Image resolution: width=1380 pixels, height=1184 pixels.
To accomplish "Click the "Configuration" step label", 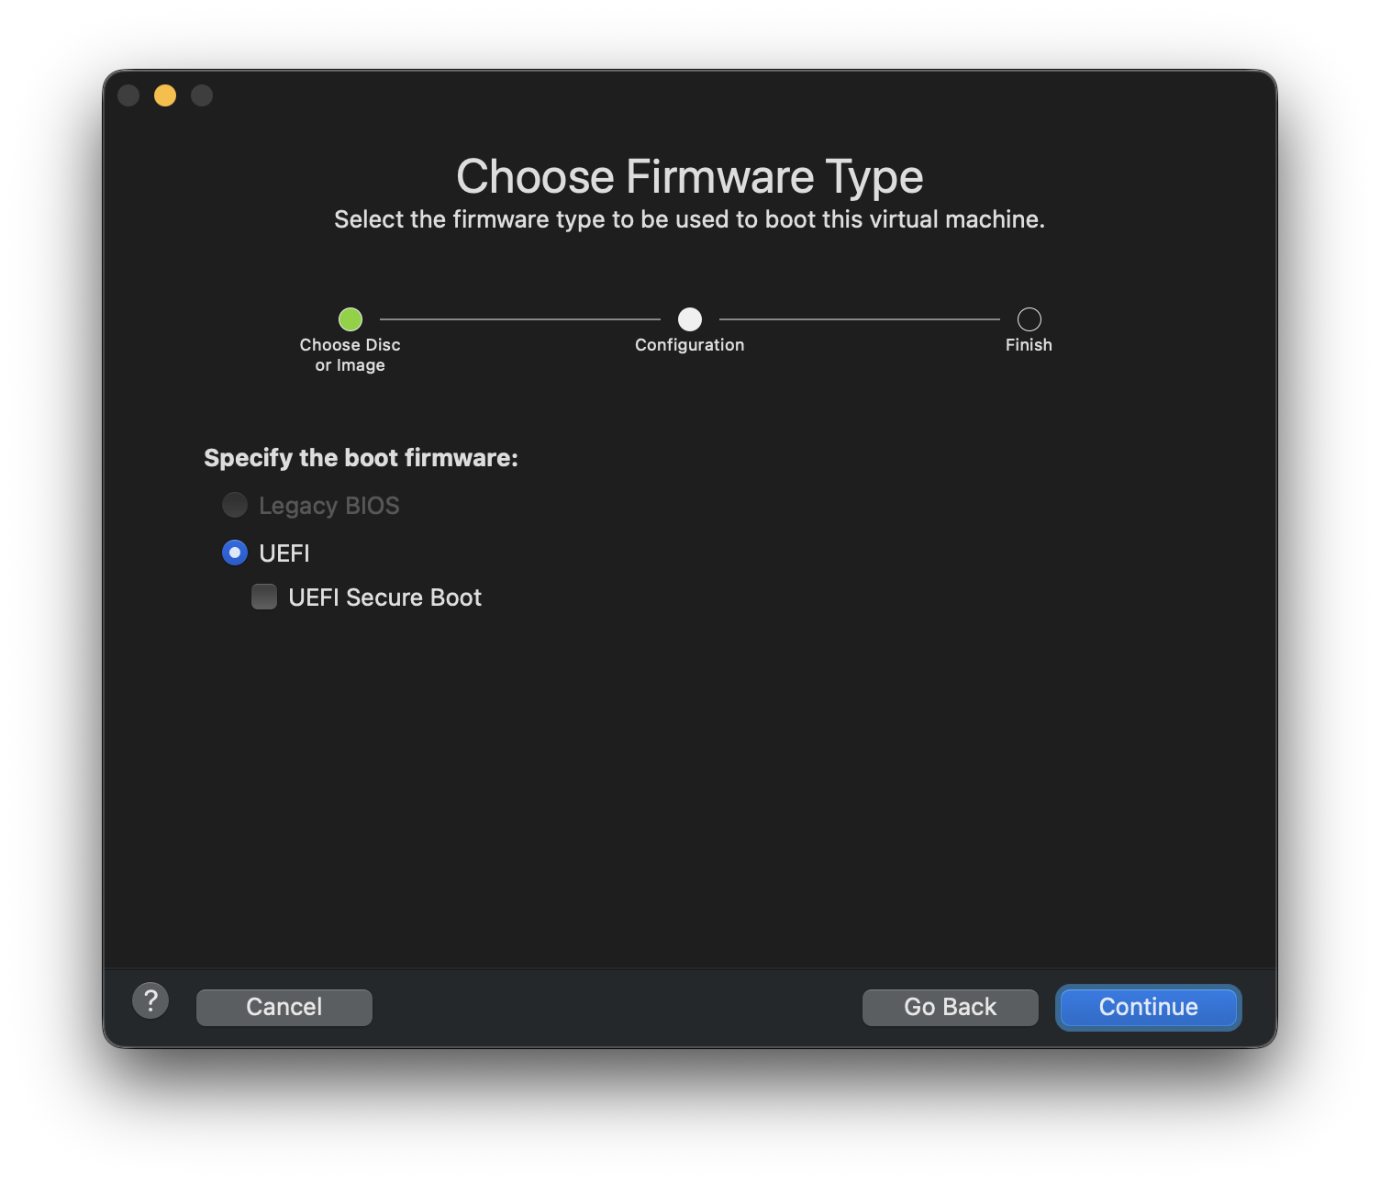I will pos(690,345).
